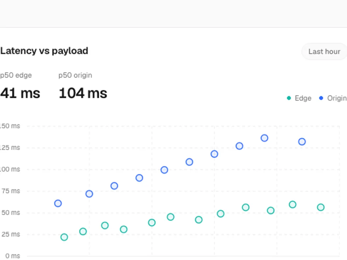The height and width of the screenshot is (260, 347).
Task: Select the leftmost blue Origin data point
Action: (58, 203)
